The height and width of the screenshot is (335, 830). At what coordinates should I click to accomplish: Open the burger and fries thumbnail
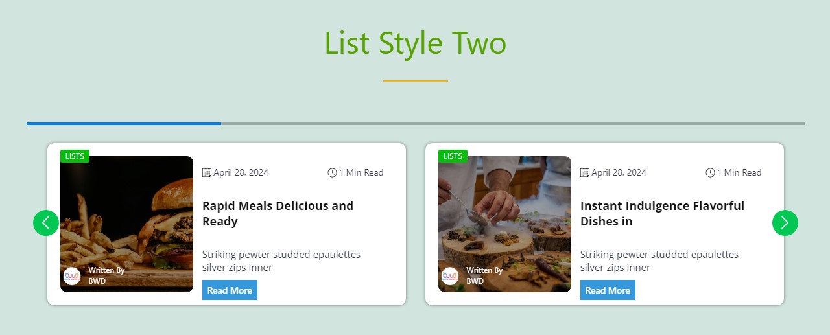(x=126, y=224)
